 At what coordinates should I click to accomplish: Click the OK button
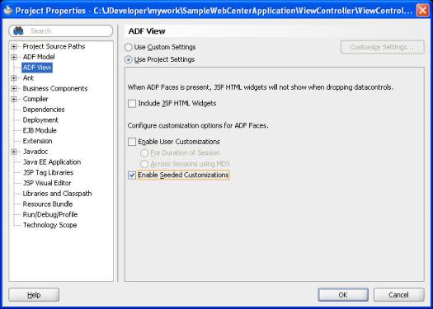343,295
